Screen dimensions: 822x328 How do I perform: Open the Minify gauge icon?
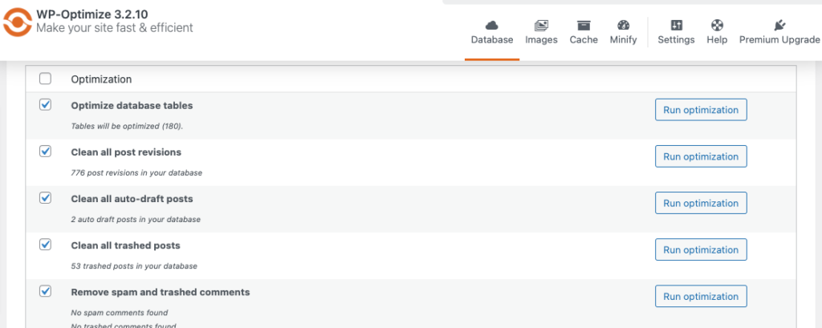[623, 25]
